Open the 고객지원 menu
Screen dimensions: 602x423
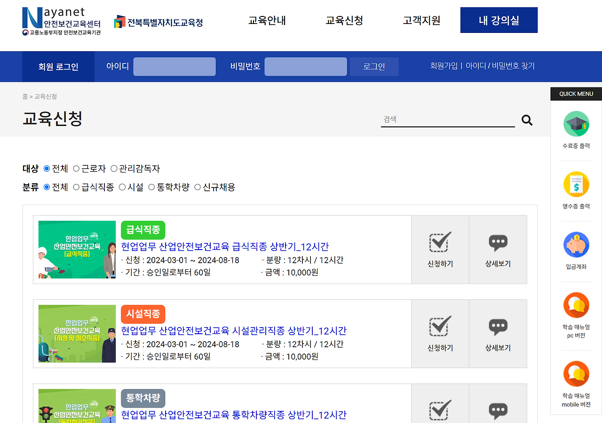(x=421, y=20)
